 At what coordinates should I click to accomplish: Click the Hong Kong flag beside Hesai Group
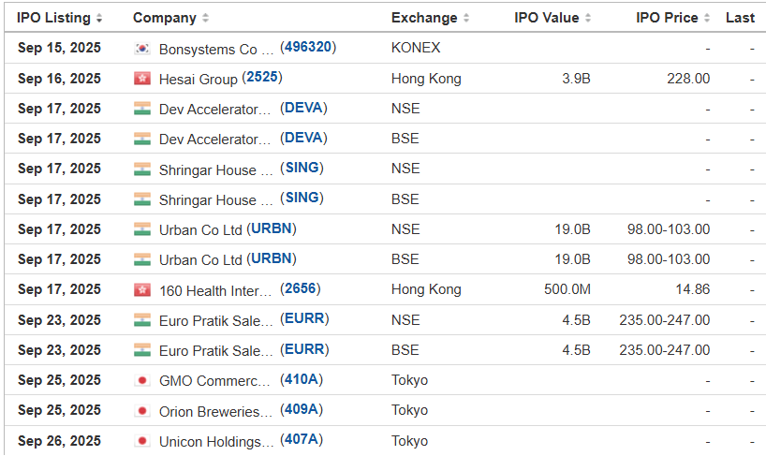coord(142,79)
